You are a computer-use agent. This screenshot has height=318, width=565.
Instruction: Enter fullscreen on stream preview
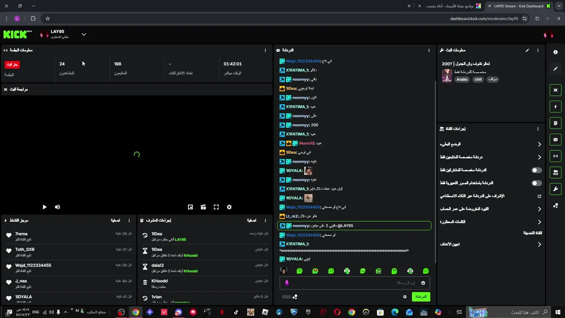(216, 207)
